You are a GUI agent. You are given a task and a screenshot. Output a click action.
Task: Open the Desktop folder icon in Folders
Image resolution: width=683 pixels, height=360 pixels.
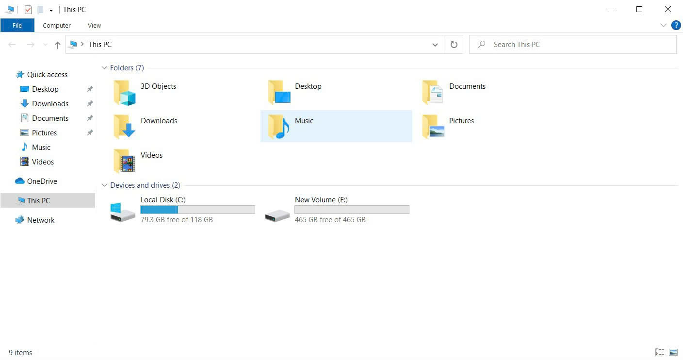(279, 92)
